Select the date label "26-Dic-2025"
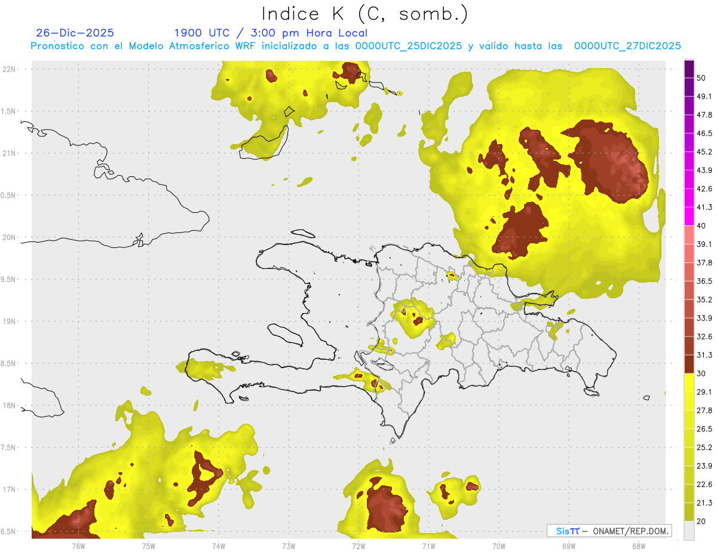Viewport: 717px width, 554px height. tap(75, 33)
